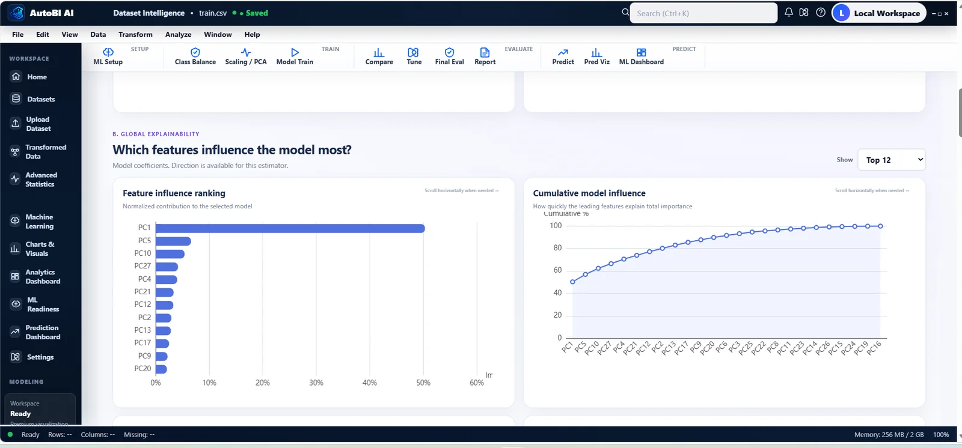Start Model Train
962x448 pixels.
point(295,56)
